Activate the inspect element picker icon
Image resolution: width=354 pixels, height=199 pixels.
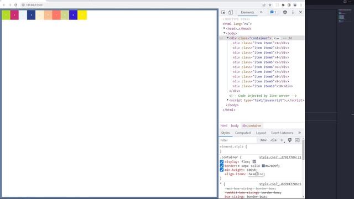click(x=223, y=12)
